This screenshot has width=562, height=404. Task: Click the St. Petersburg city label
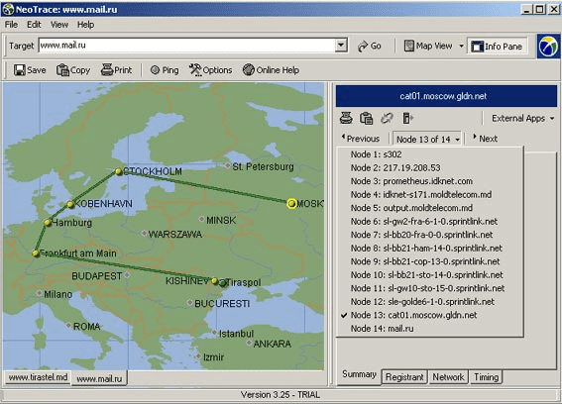pos(263,166)
